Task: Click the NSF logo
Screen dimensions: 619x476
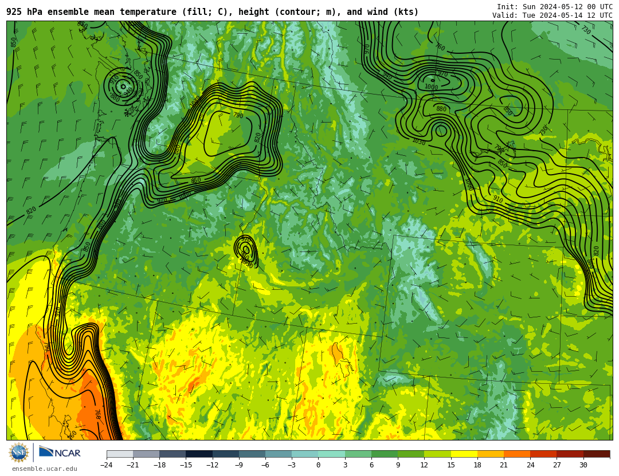Action: [x=19, y=453]
